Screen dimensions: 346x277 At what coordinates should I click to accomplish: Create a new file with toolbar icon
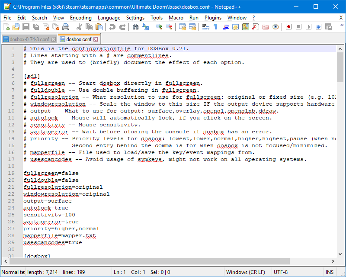[6, 27]
